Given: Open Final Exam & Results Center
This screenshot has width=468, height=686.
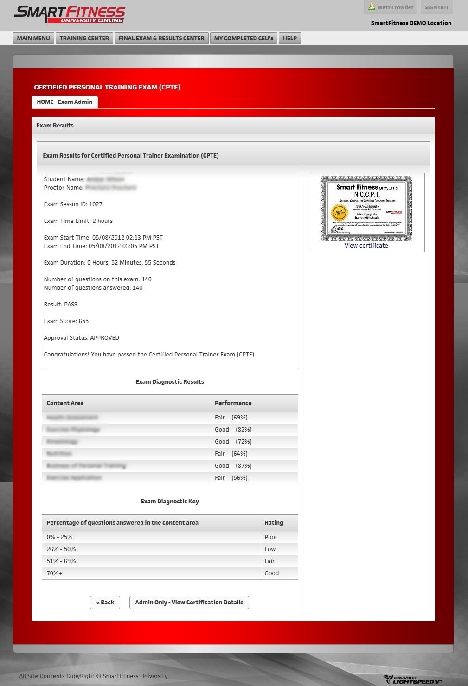Looking at the screenshot, I should tap(161, 38).
